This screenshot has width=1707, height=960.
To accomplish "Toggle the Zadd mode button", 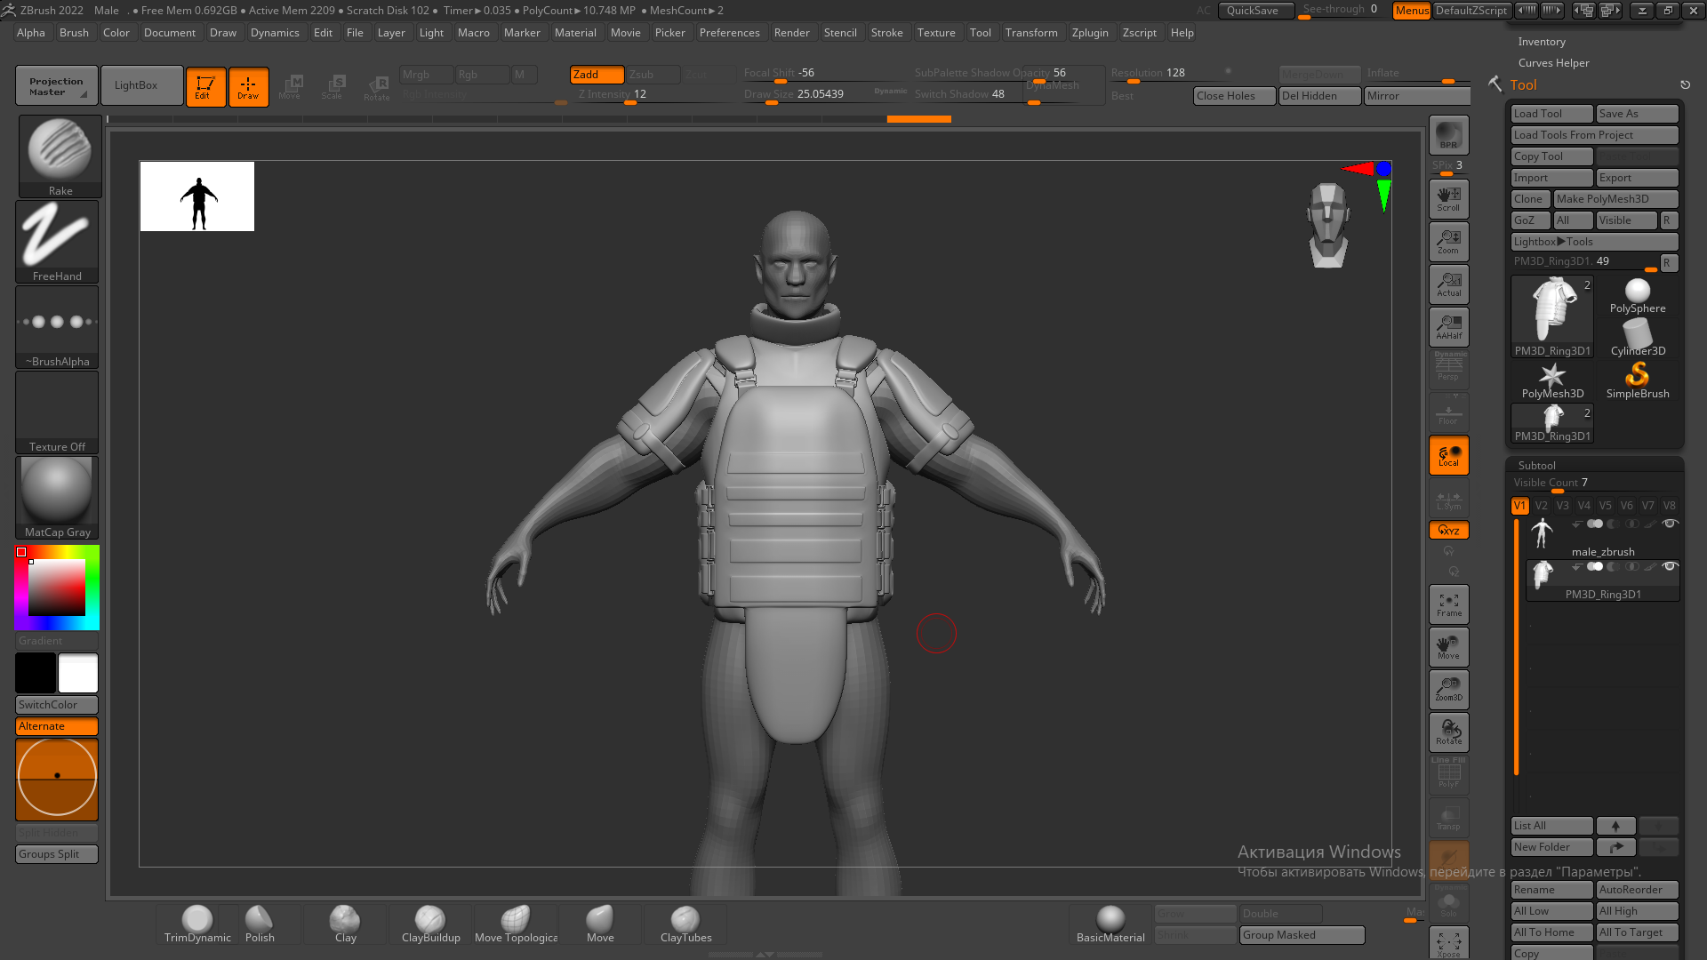I will tap(597, 75).
